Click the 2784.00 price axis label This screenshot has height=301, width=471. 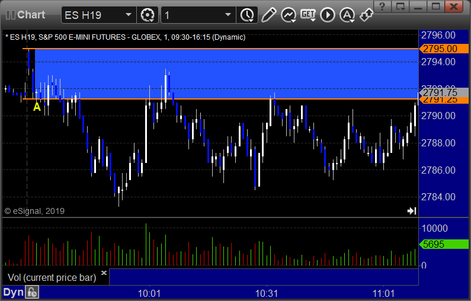point(438,197)
